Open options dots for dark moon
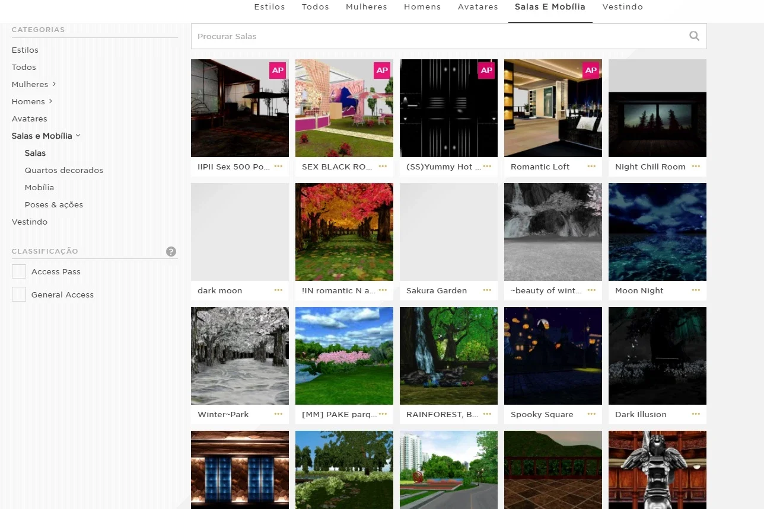This screenshot has width=764, height=509. point(278,290)
